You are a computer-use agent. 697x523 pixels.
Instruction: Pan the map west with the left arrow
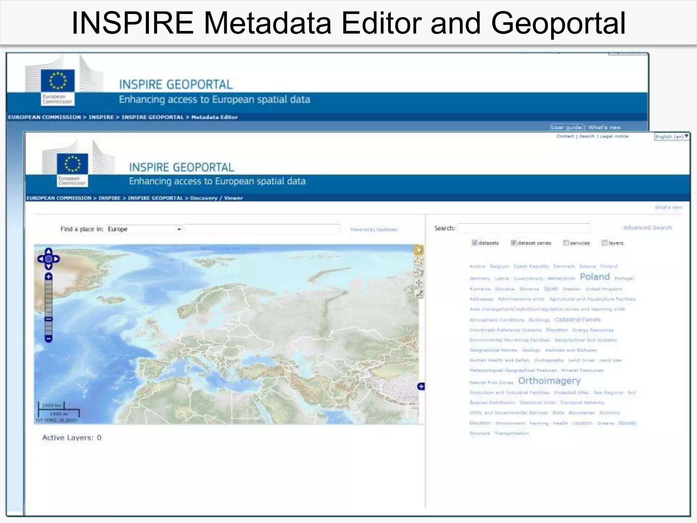[41, 259]
